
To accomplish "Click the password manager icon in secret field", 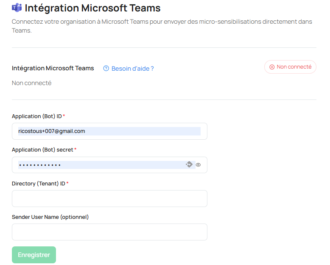I will [189, 164].
